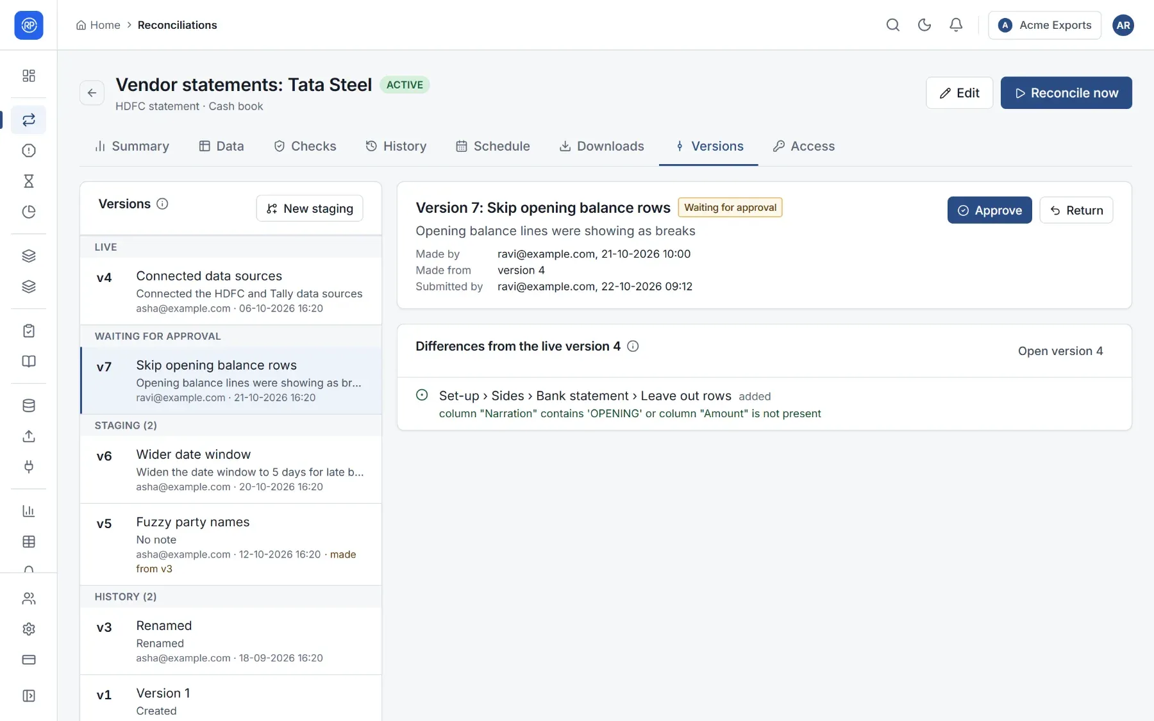The width and height of the screenshot is (1154, 721).
Task: Show info about Versions heading
Action: click(x=162, y=204)
